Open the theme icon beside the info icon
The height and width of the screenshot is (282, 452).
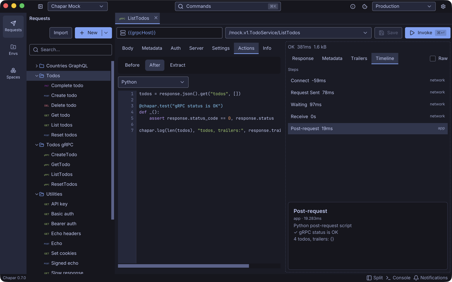click(x=365, y=6)
